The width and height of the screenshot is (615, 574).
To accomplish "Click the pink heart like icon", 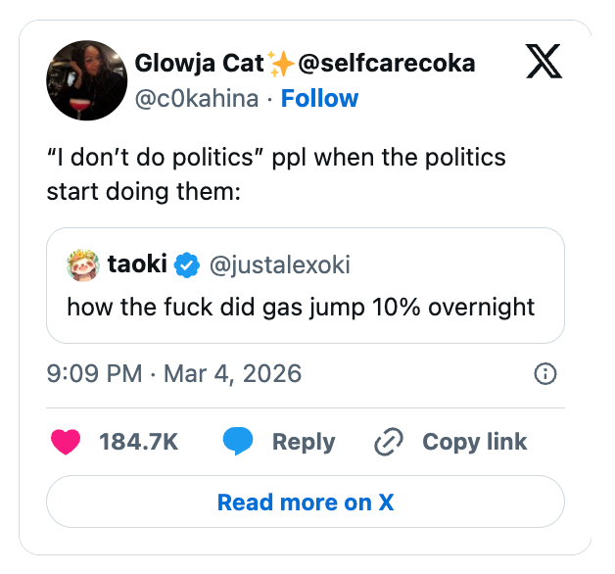I will coord(66,442).
